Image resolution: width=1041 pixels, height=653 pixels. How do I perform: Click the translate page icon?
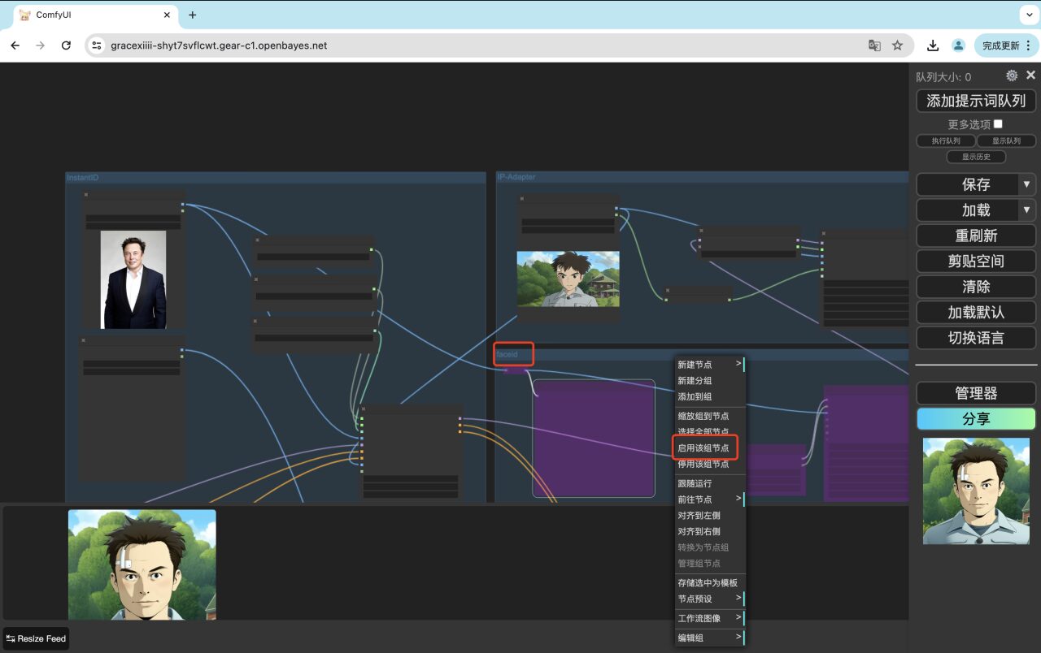(x=874, y=45)
